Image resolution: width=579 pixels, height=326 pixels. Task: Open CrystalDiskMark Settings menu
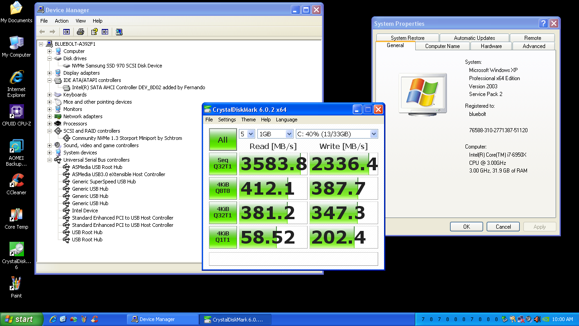(227, 120)
